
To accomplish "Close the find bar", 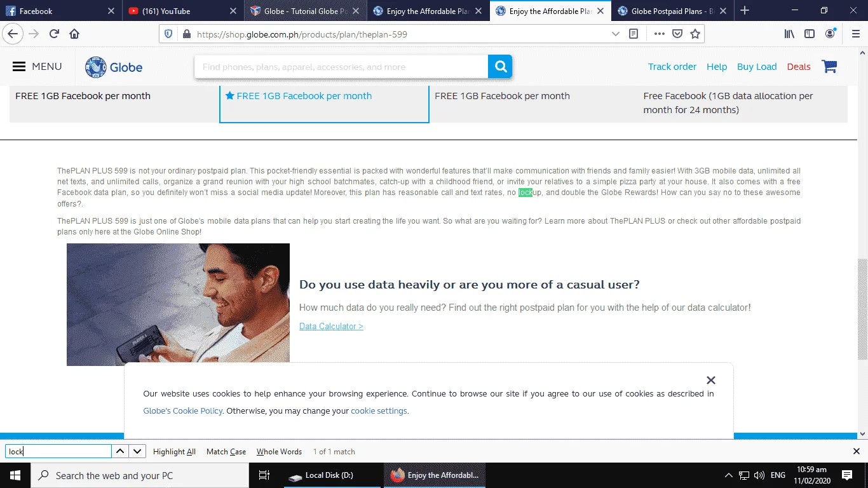I will [x=856, y=451].
